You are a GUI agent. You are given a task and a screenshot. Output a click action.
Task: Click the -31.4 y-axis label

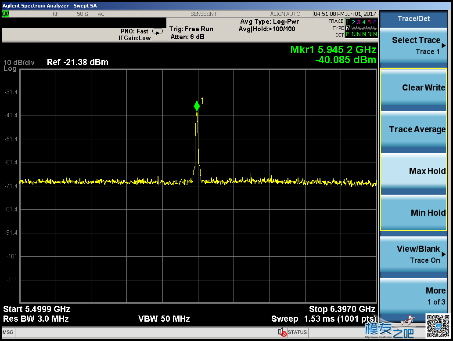click(11, 92)
